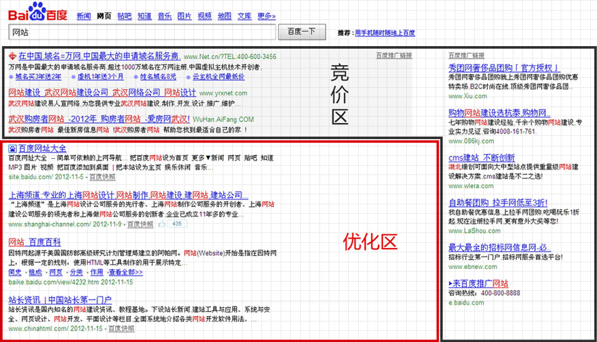This screenshot has width=597, height=342.
Task: Click the paw icon beside 百度网址大全
Action: (x=12, y=149)
